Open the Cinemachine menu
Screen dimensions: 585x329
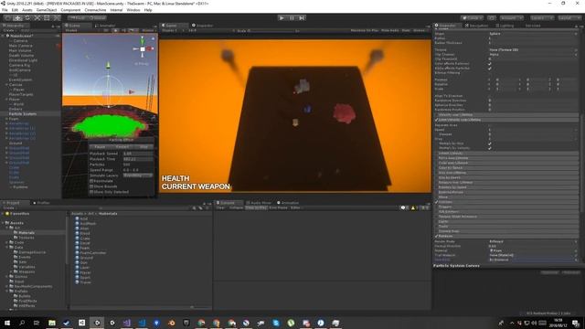(x=95, y=10)
